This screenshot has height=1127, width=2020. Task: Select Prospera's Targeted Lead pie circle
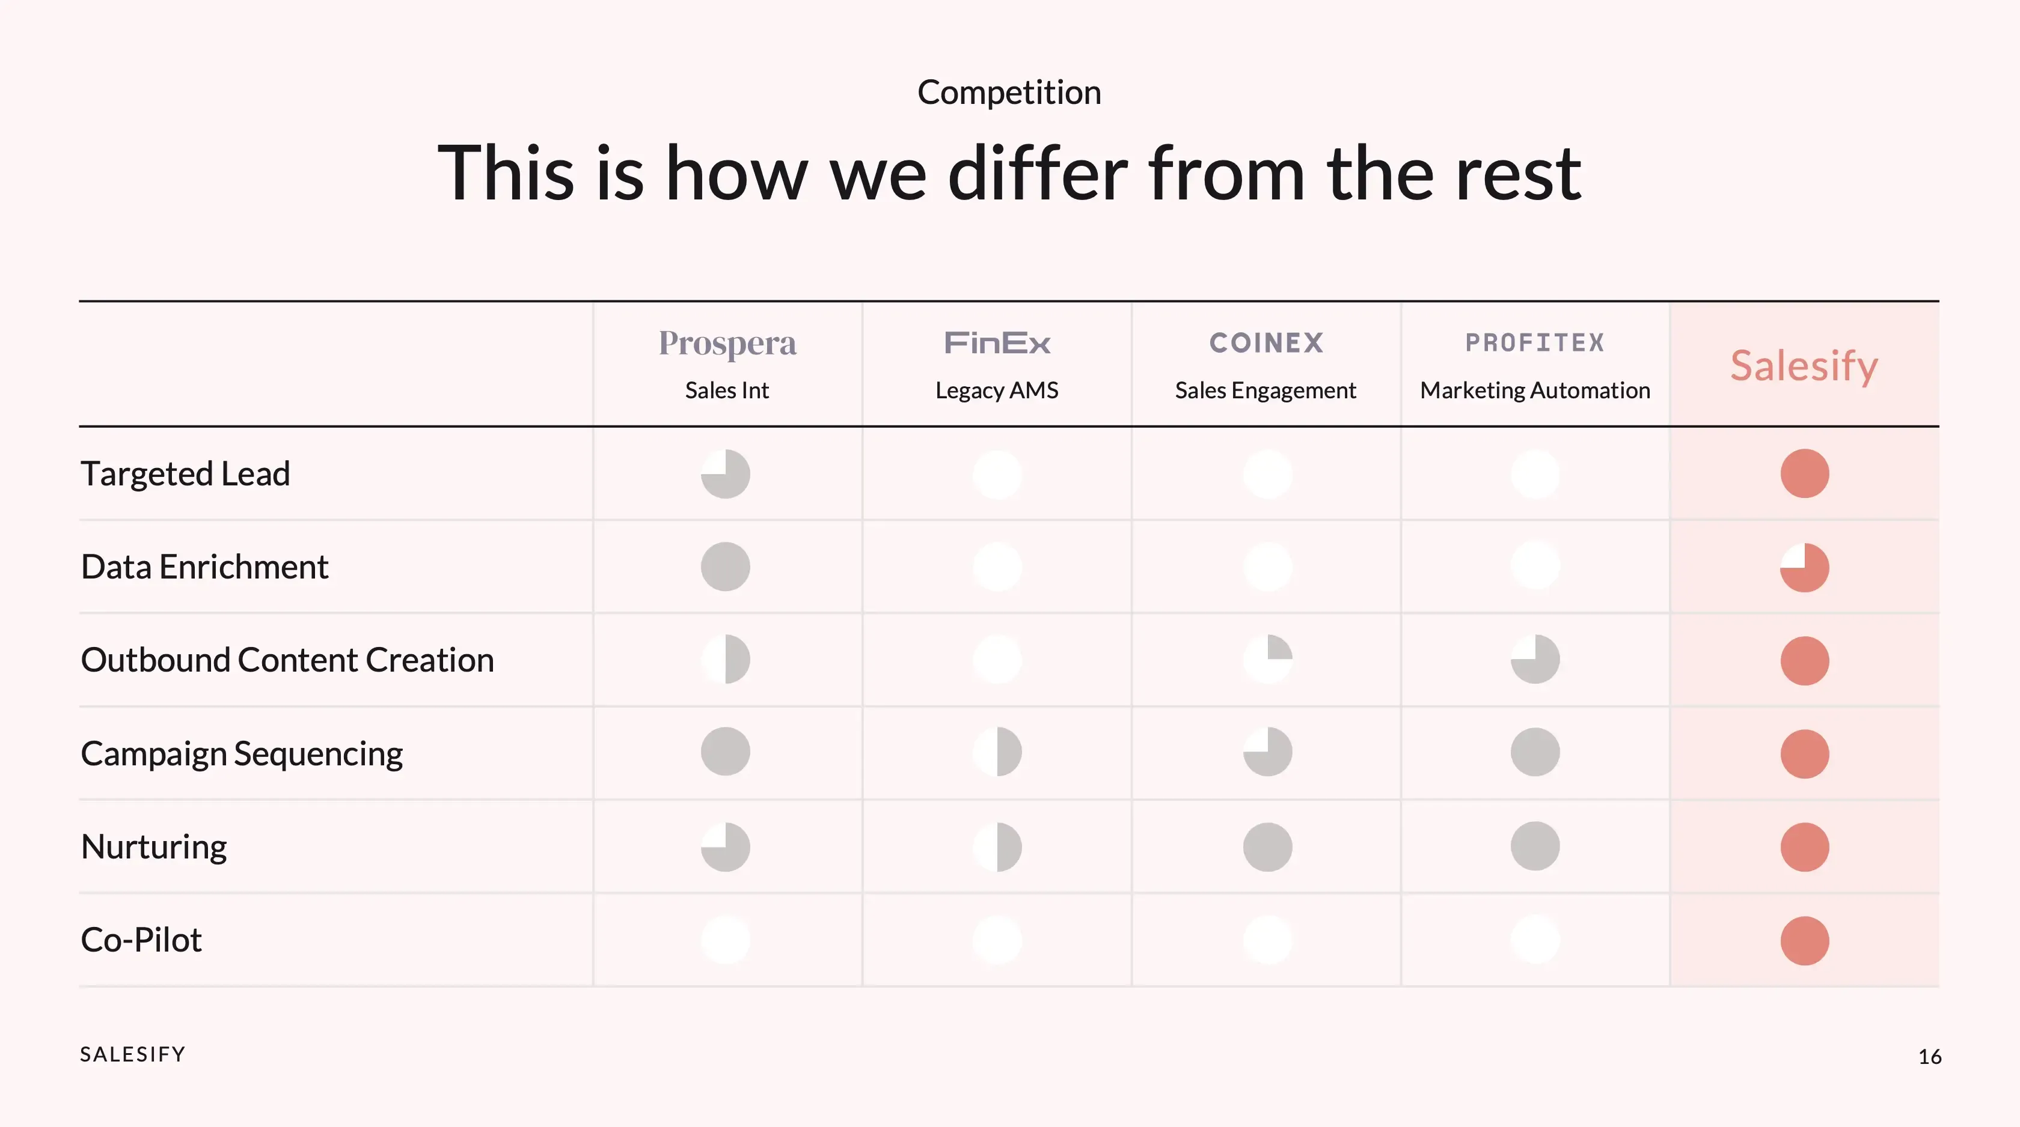pos(726,474)
